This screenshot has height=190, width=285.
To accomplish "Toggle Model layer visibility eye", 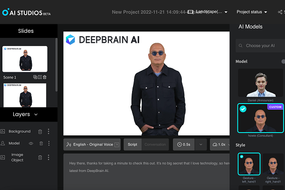I will [x=31, y=143].
